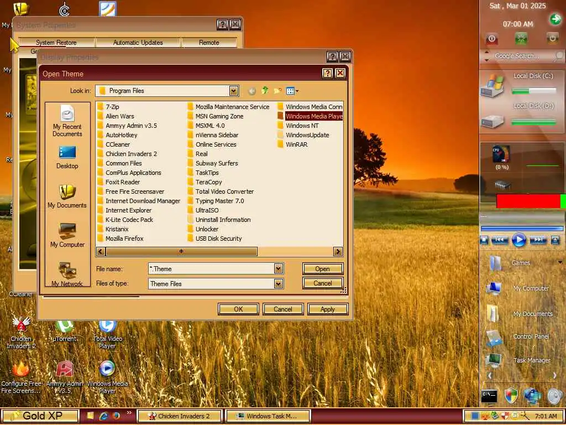The image size is (566, 425).
Task: Select the 7-Zip folder
Action: pos(108,107)
